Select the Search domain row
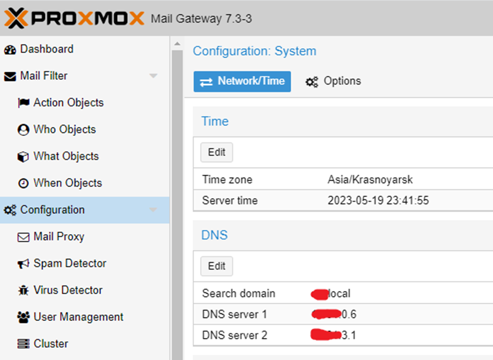Screen dimensions: 493x360 click(343, 293)
